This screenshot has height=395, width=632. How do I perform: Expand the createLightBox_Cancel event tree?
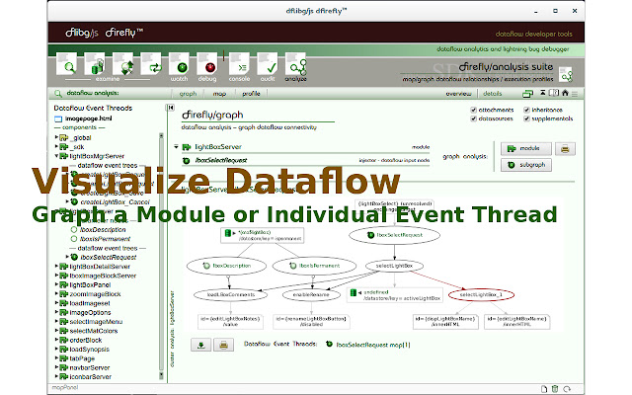tap(67, 201)
